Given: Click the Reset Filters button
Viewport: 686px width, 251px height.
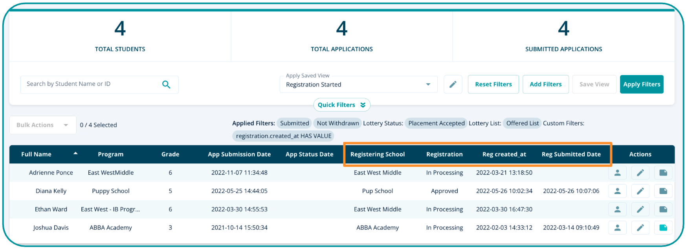Looking at the screenshot, I should pos(493,84).
